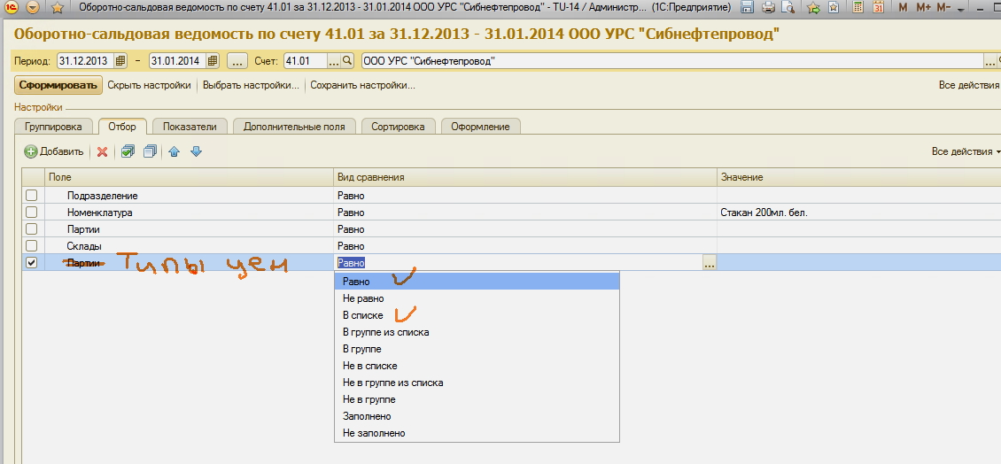Click the uncheck all filters icon
This screenshot has width=1001, height=464.
149,151
